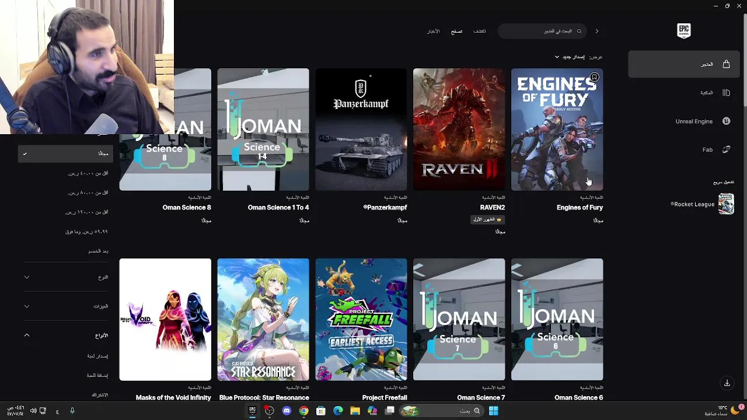Click the Windows taskbar search box
Viewport: 747px width, 420px height.
point(442,411)
